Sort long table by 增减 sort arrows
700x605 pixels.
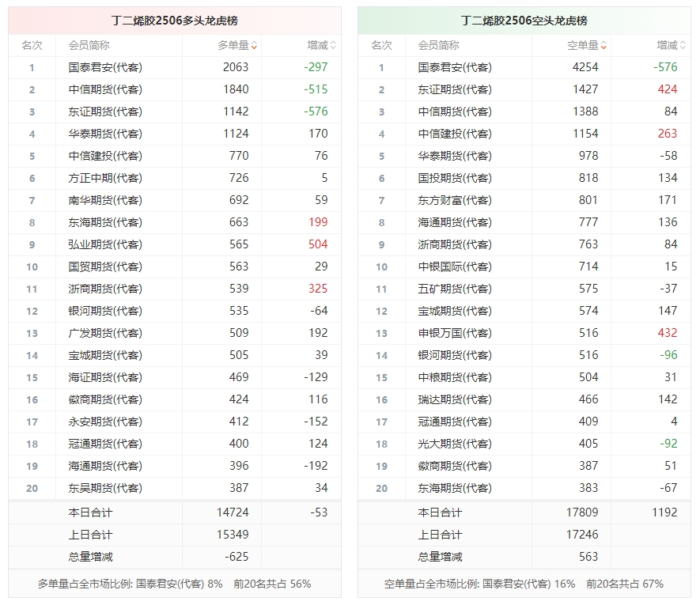click(x=333, y=45)
